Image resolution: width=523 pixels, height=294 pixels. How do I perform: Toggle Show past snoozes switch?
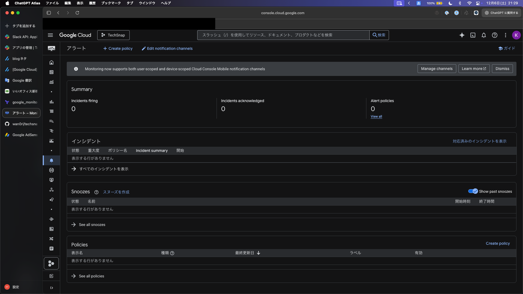coord(473,191)
